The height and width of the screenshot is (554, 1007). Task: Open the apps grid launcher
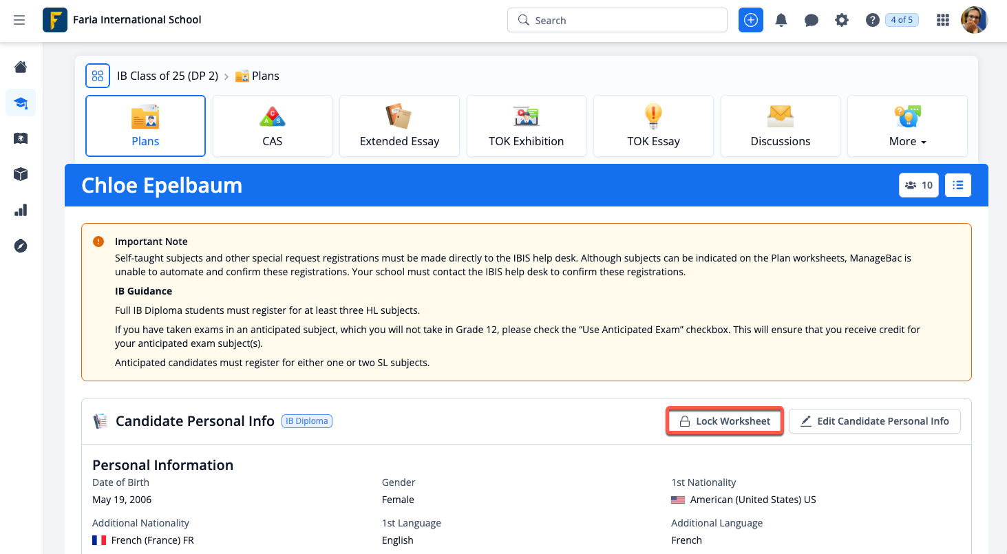pos(943,20)
